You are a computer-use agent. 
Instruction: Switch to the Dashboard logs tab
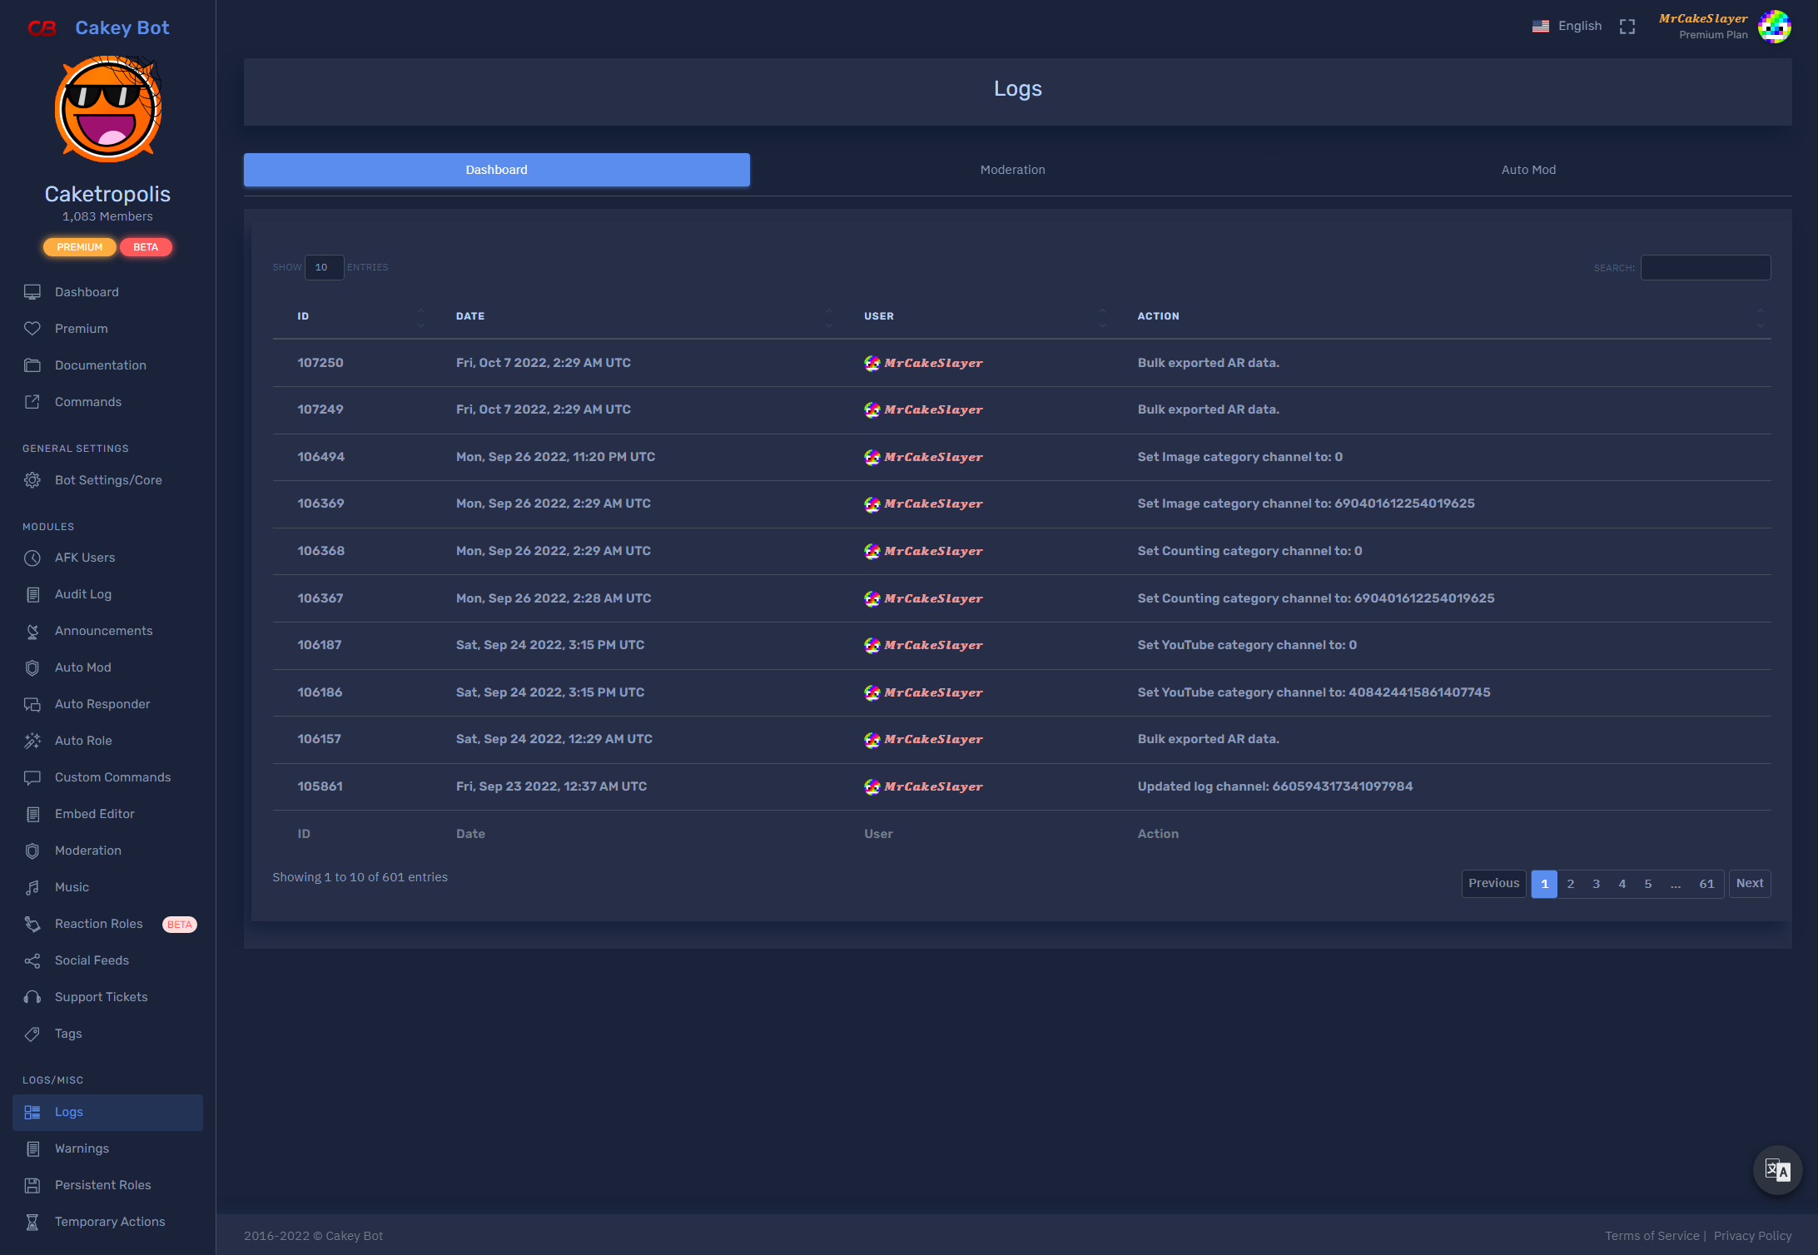[496, 170]
